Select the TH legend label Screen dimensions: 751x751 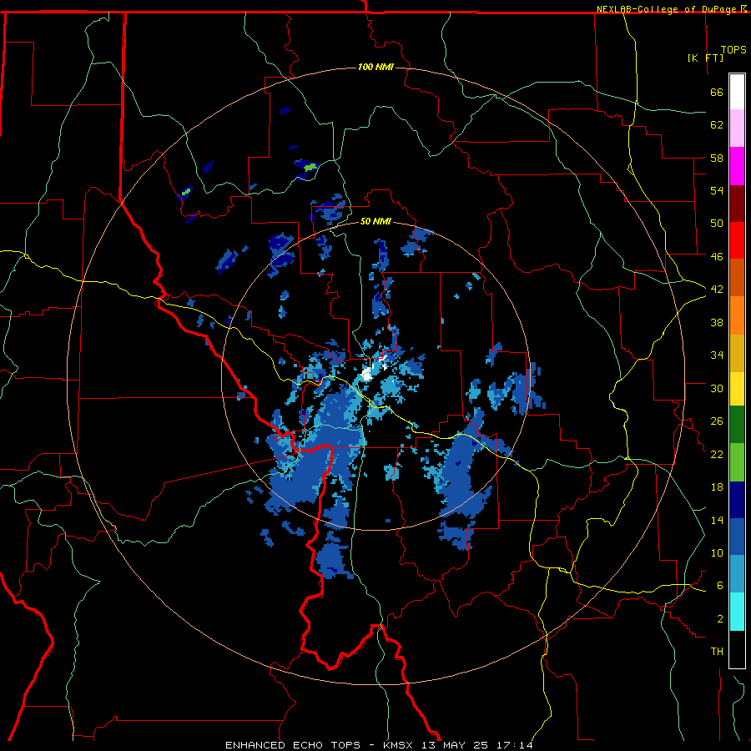717,652
